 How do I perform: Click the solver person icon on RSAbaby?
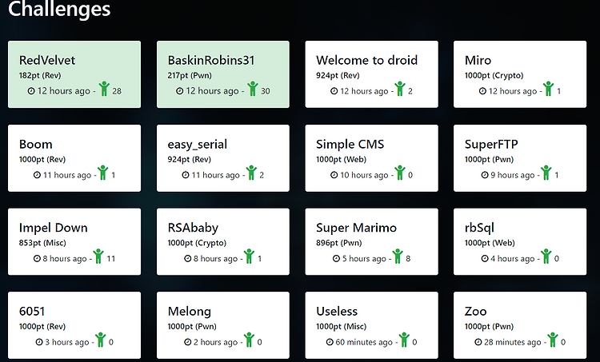249,256
